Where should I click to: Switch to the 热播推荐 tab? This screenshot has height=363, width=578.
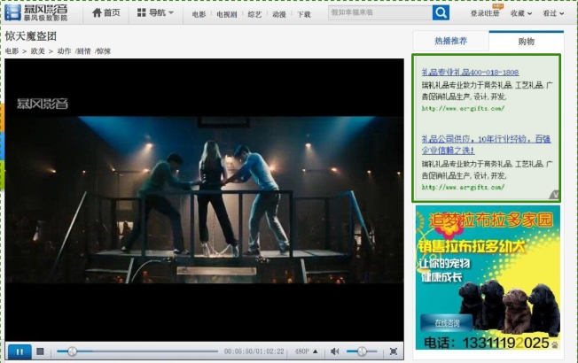point(451,41)
